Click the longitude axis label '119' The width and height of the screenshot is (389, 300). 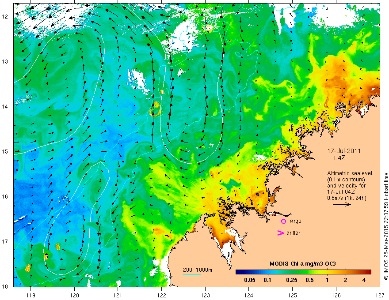[x=31, y=295]
